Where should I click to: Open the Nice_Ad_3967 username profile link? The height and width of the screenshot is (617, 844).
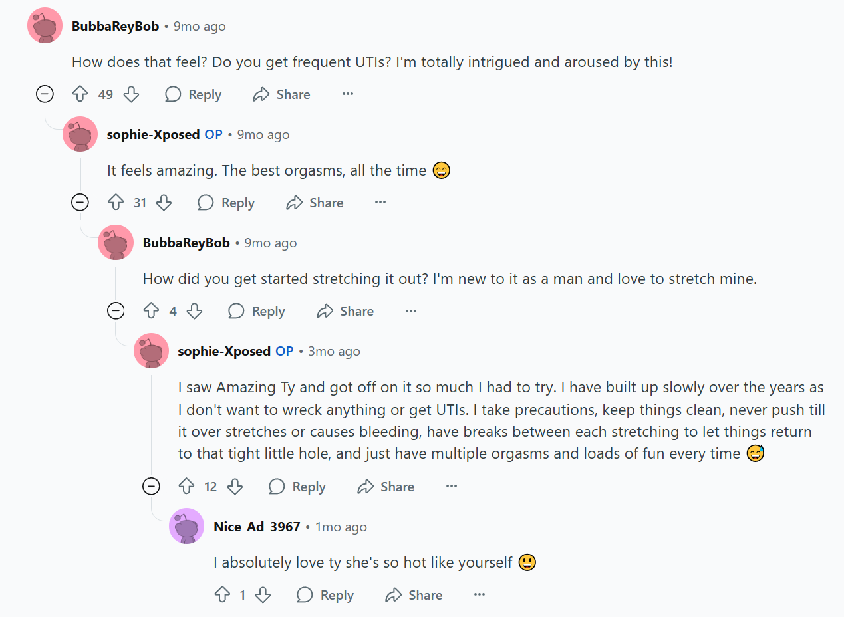coord(257,527)
